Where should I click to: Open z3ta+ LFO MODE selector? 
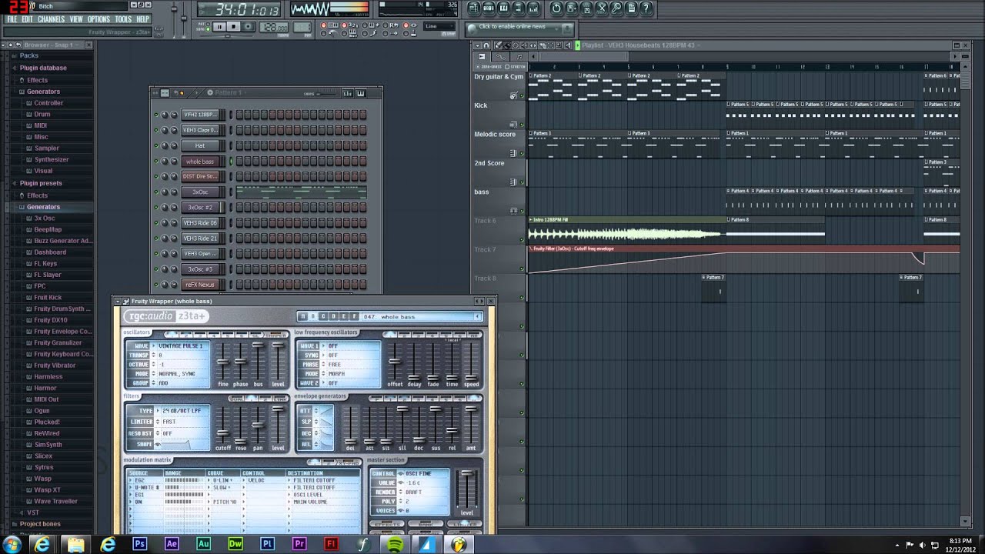point(350,374)
